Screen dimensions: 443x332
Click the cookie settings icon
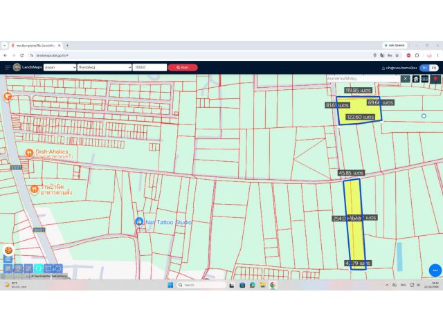(8, 250)
